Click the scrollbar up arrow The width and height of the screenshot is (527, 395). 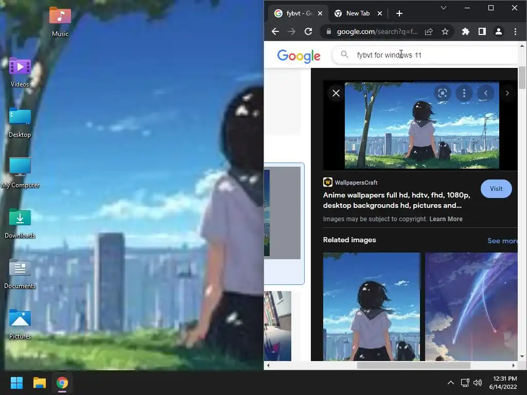click(522, 46)
